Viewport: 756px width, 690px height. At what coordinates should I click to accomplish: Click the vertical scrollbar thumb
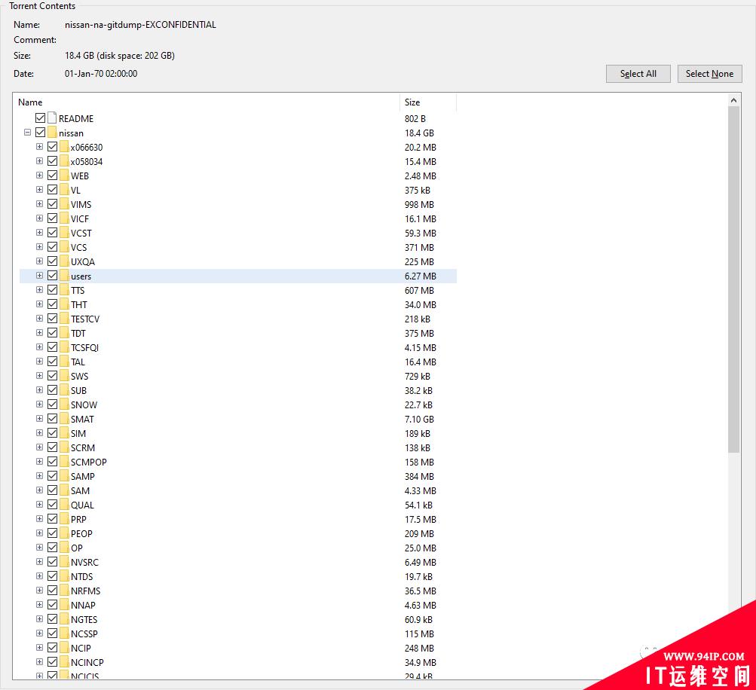tap(733, 279)
